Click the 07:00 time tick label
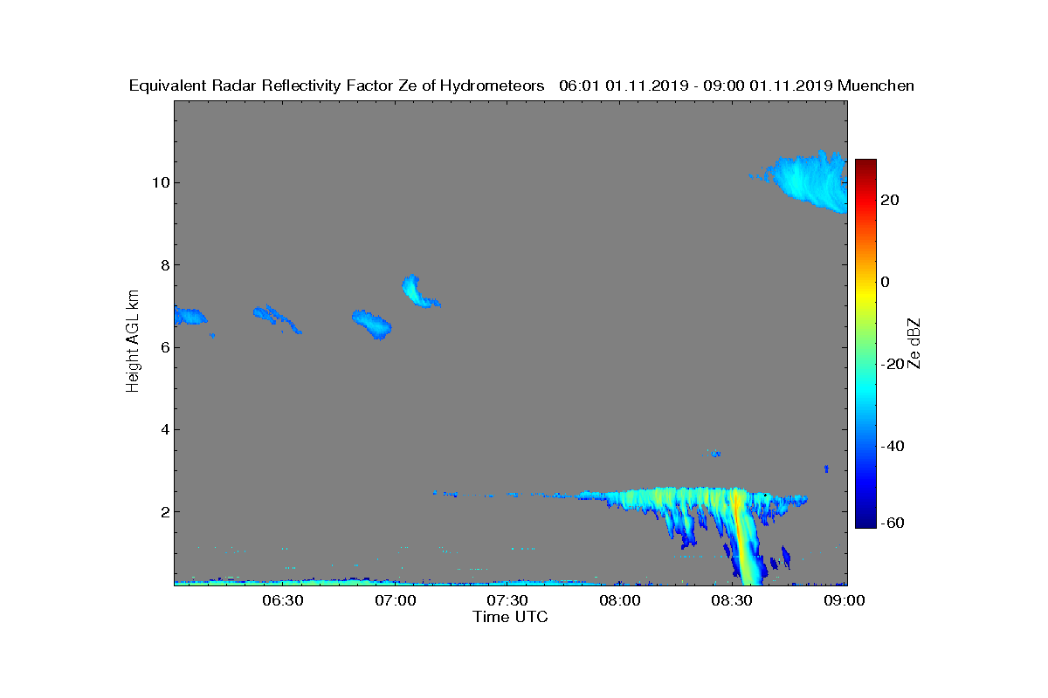The image size is (1048, 698). tap(395, 600)
